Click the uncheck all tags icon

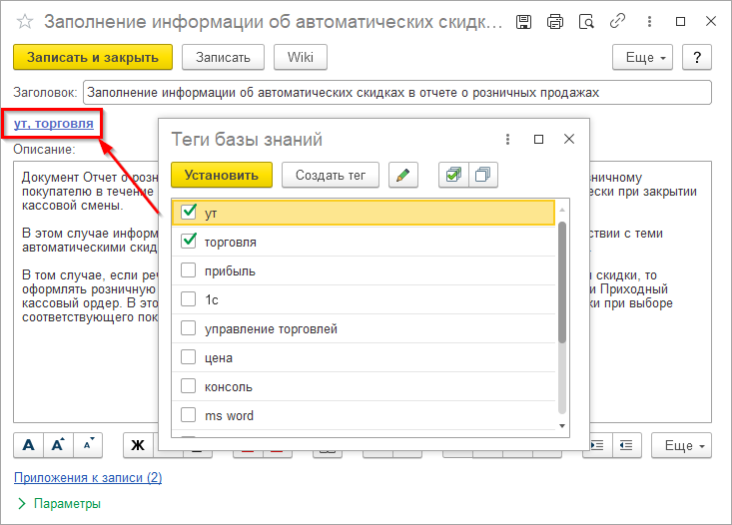tap(483, 176)
